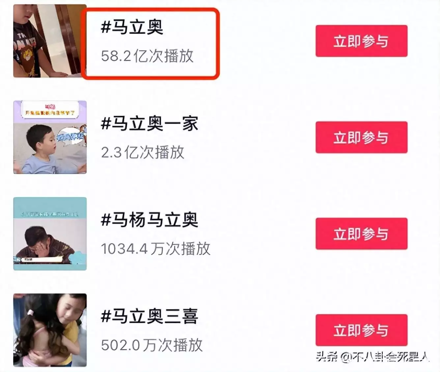Select the 1034.4万次播放 count text

tap(155, 248)
